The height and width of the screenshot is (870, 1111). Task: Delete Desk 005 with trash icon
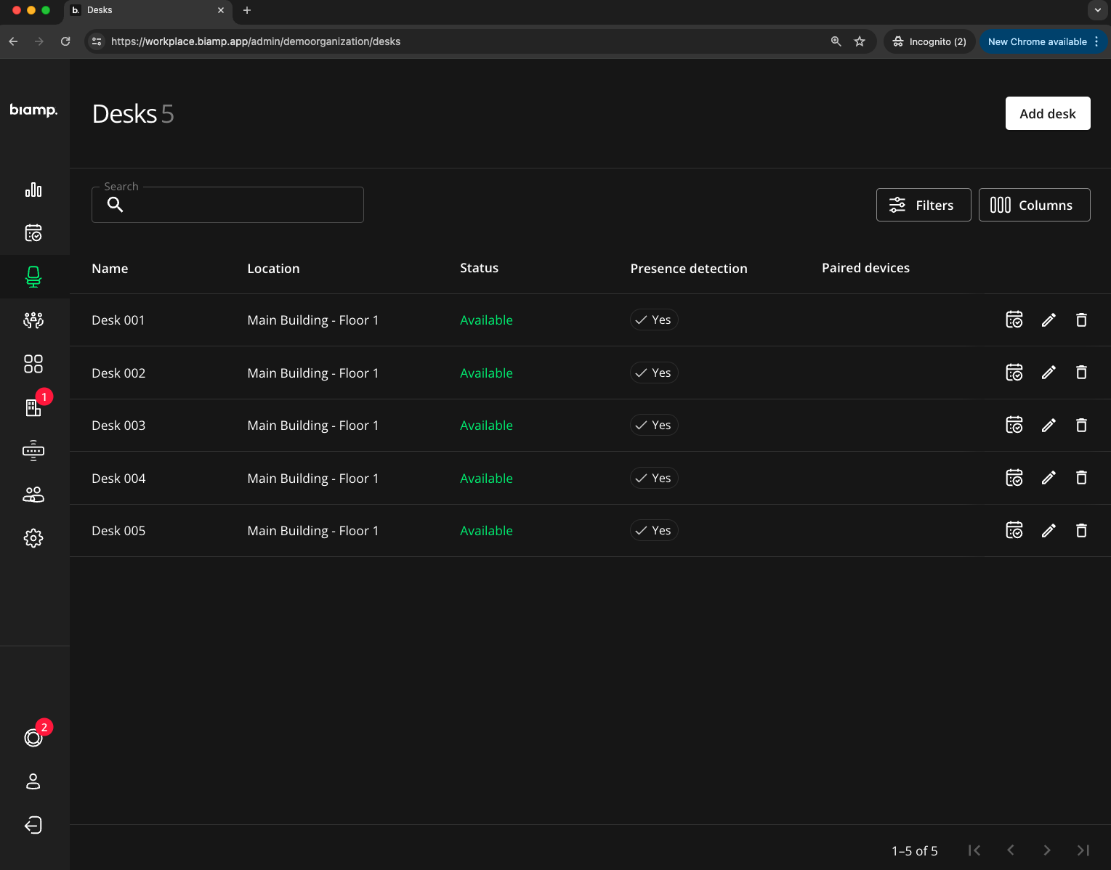pos(1081,530)
